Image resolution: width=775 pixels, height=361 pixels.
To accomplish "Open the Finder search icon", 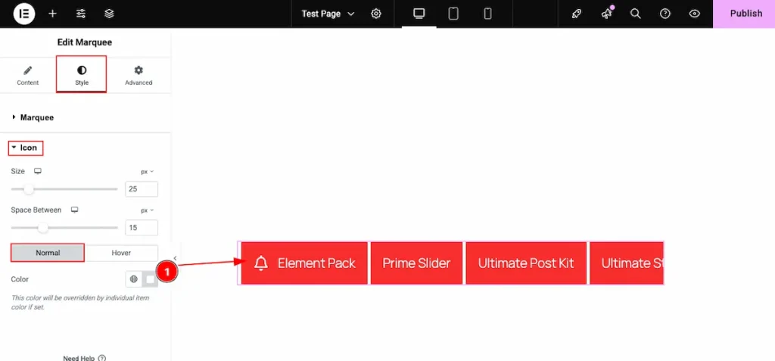I will pos(636,14).
